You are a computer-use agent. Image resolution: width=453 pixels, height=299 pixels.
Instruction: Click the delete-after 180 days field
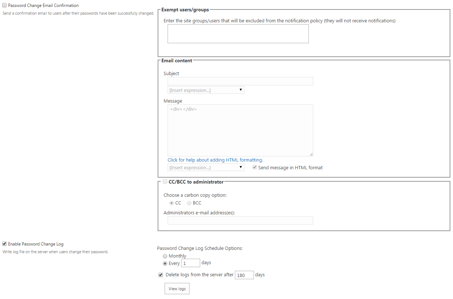tap(244, 275)
